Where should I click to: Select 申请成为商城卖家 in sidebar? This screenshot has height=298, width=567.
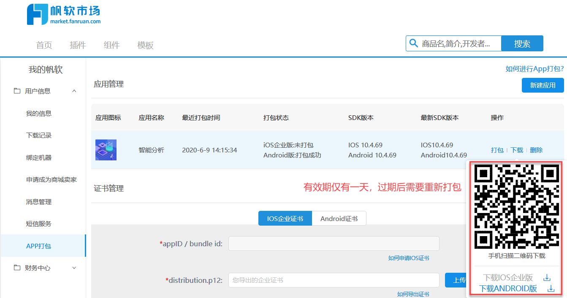52,179
